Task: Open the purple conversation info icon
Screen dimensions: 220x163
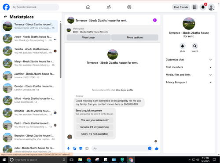Action: pyautogui.click(x=155, y=20)
